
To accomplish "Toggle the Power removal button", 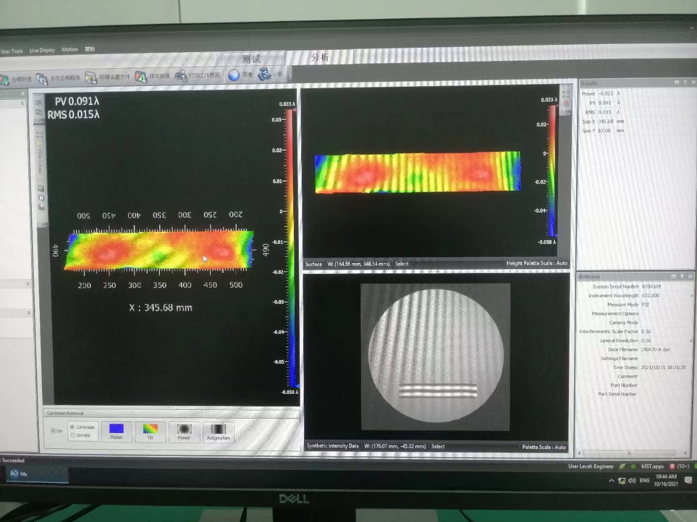I will point(184,432).
